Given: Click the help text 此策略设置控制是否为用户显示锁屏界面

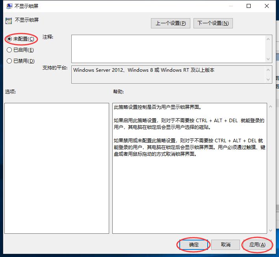Looking at the screenshot, I should coord(158,107).
